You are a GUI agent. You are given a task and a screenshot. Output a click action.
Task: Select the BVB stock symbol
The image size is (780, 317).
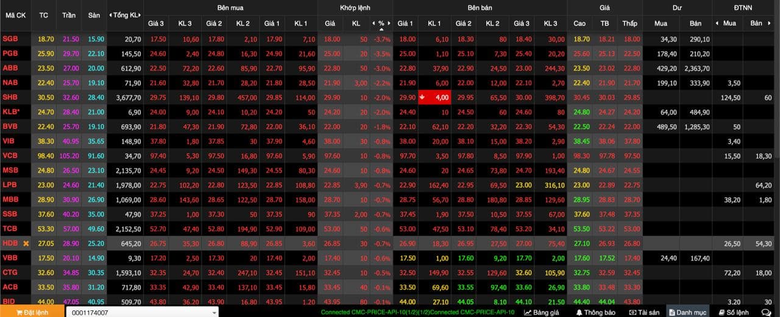pyautogui.click(x=10, y=127)
